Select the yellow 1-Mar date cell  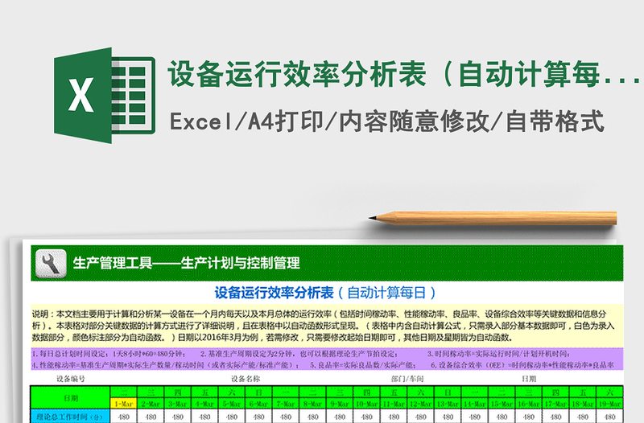(x=124, y=405)
